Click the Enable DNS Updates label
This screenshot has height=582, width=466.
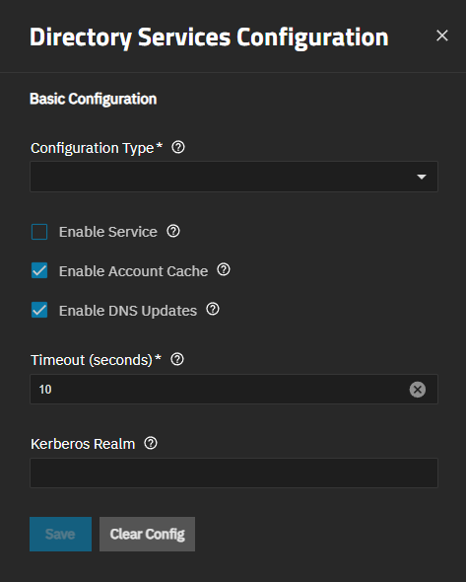[128, 311]
